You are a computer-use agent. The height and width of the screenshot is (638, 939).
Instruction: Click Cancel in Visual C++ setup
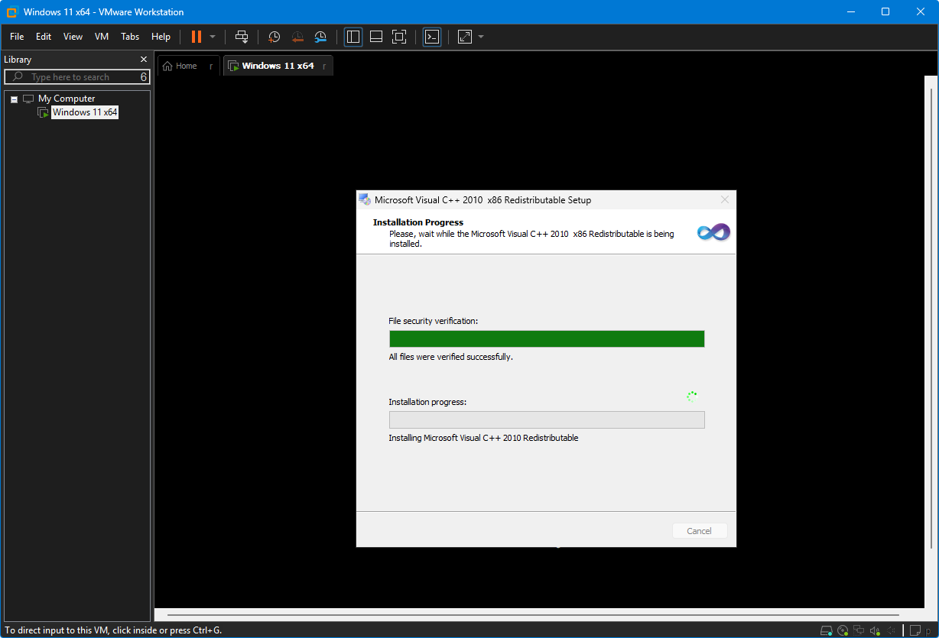(x=700, y=531)
